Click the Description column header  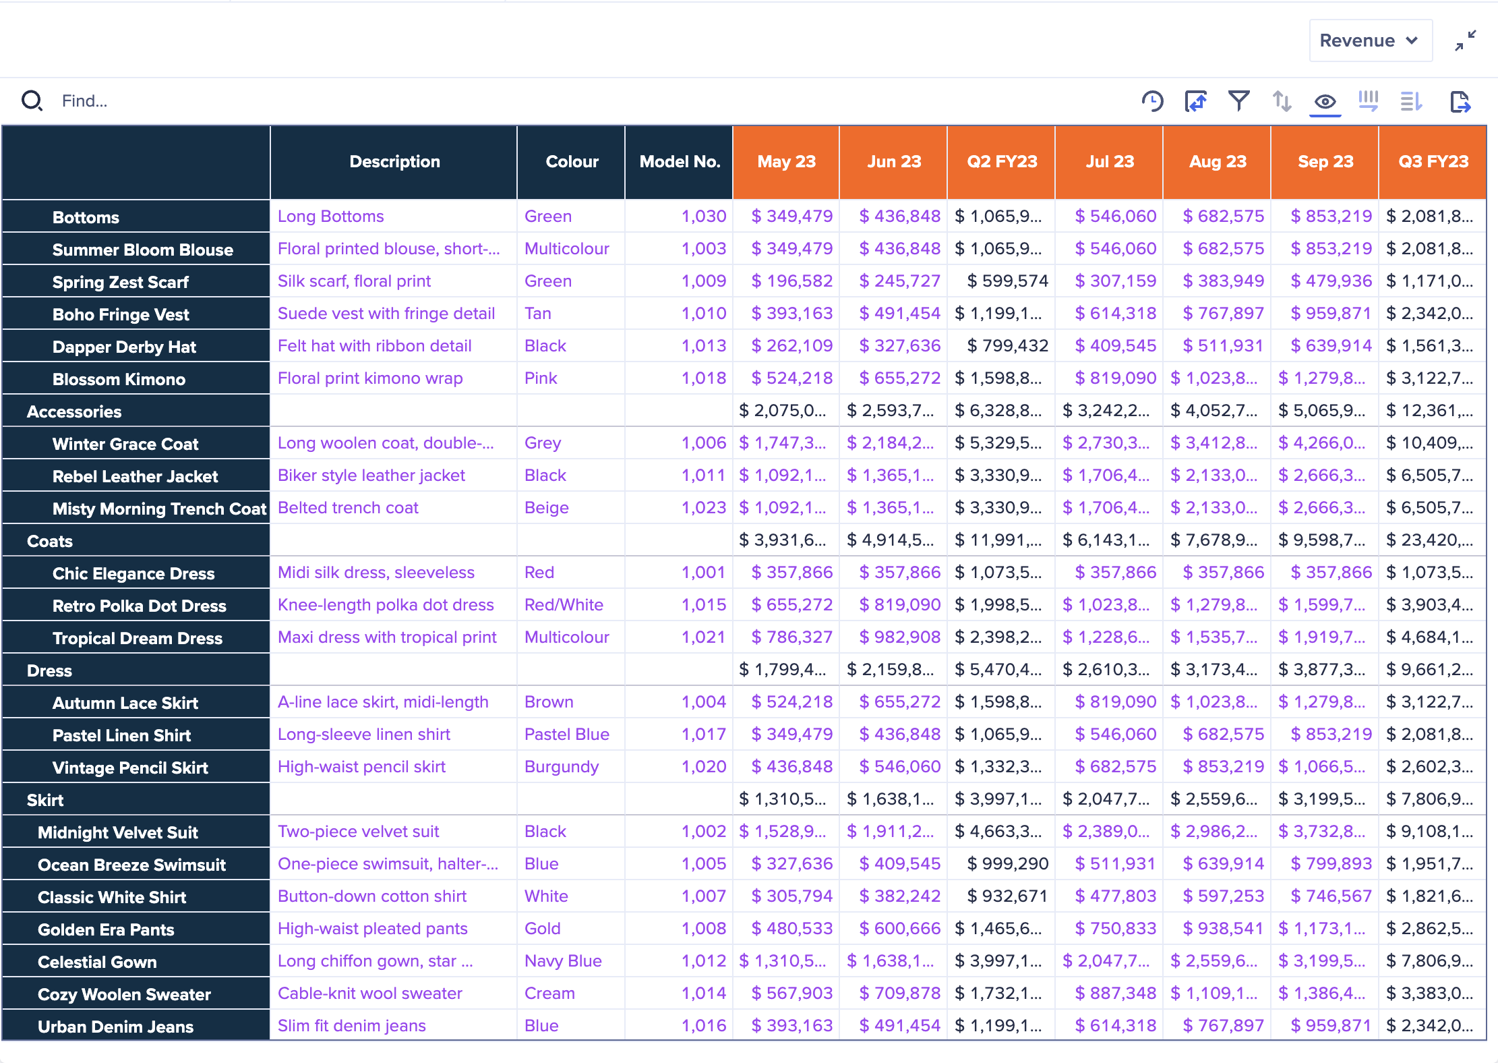point(394,162)
